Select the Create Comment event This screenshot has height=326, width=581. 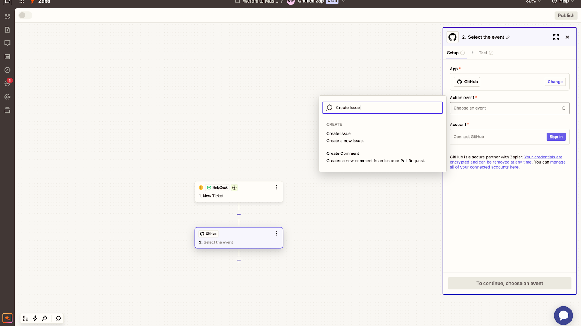point(382,157)
